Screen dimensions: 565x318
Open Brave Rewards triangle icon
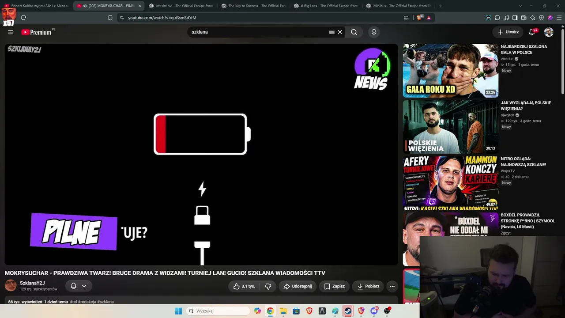pos(429,18)
